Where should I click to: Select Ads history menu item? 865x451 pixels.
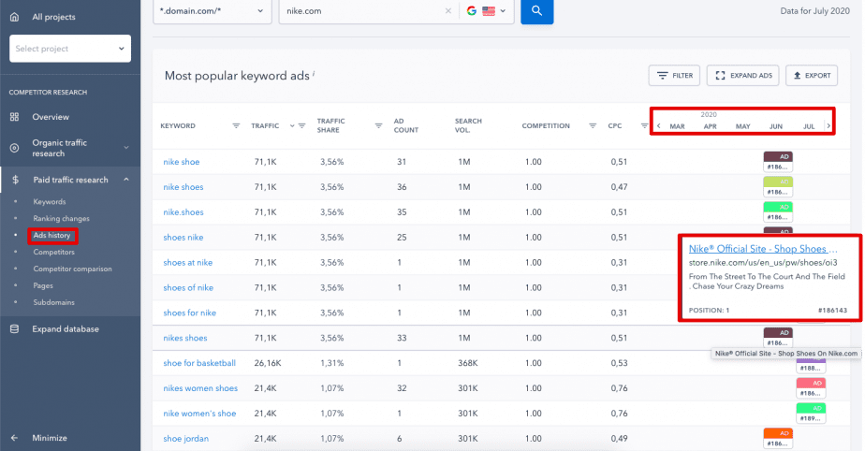(x=51, y=236)
